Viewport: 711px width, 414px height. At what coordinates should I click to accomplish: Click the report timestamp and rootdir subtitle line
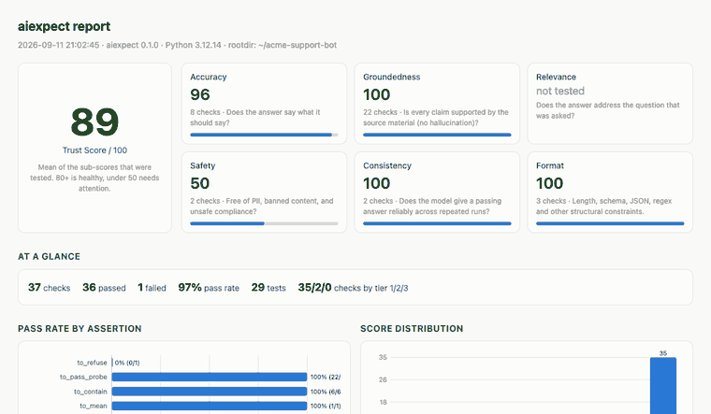(x=178, y=45)
